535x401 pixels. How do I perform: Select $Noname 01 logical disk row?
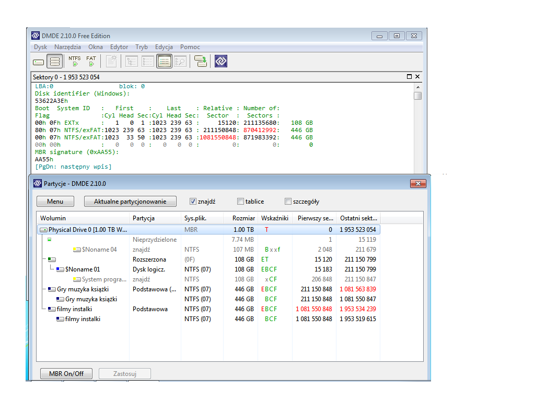tap(208, 269)
